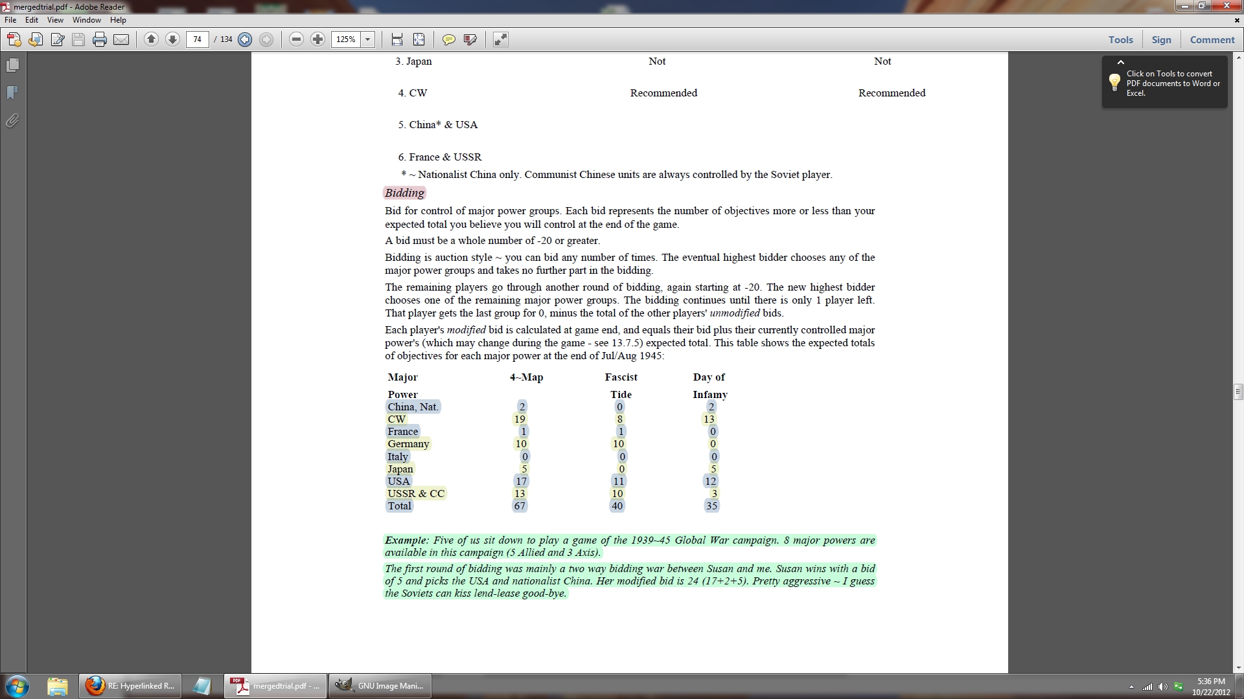Click the highlighted Bidding heading
Viewport: 1244px width, 699px height.
[x=404, y=193]
